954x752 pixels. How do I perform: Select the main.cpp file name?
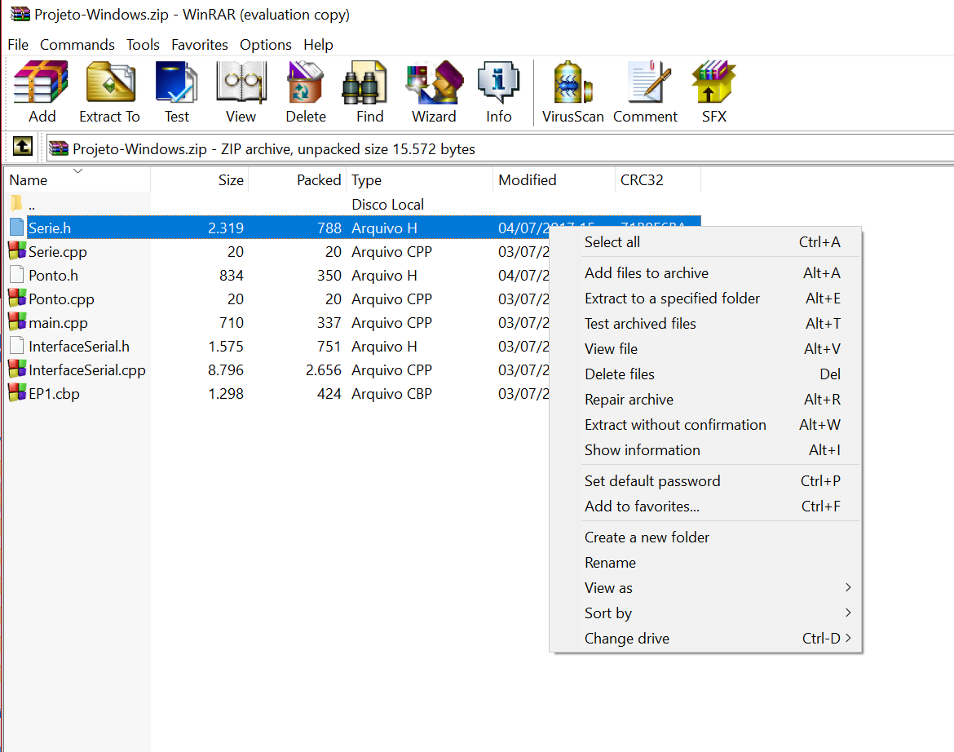click(x=59, y=323)
